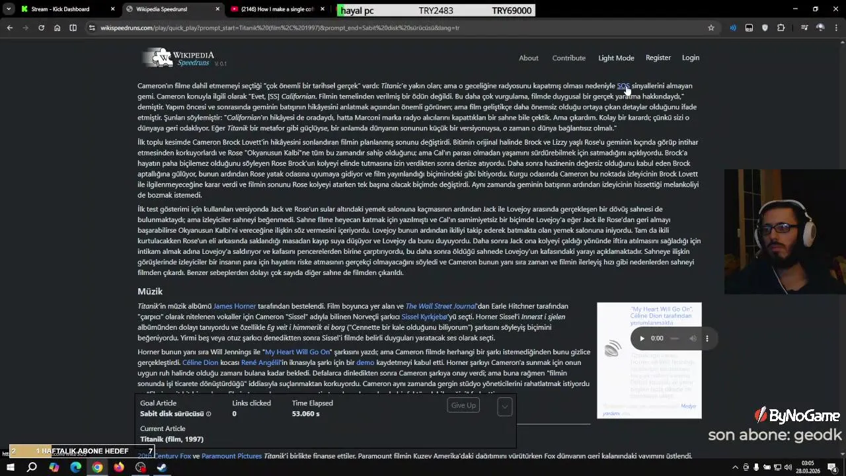Open Windows taskbar search
The width and height of the screenshot is (846, 476).
pos(32,467)
